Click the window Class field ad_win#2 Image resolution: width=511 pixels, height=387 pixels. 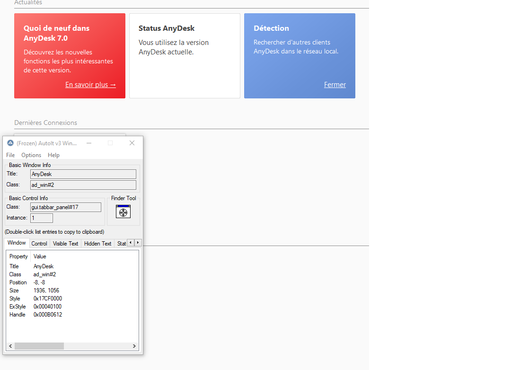(x=83, y=185)
